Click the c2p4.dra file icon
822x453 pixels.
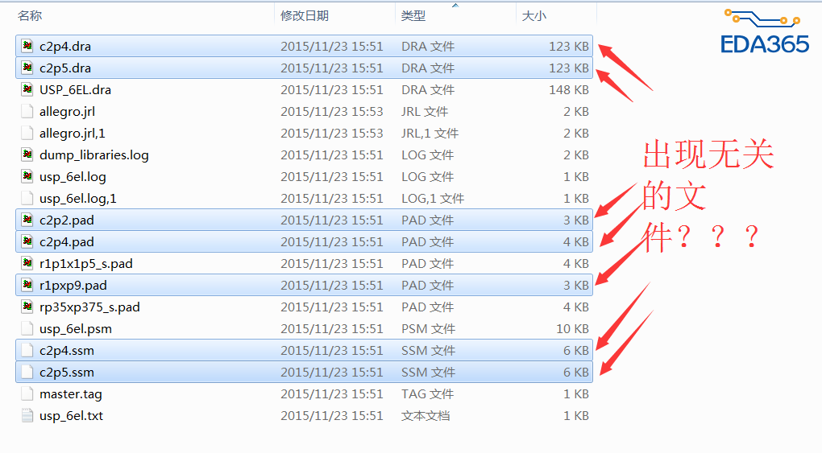(27, 46)
